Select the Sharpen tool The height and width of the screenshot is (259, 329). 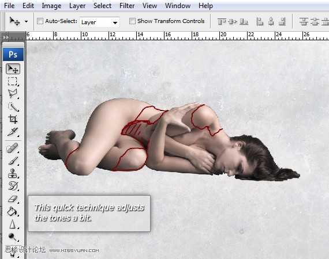click(x=13, y=224)
